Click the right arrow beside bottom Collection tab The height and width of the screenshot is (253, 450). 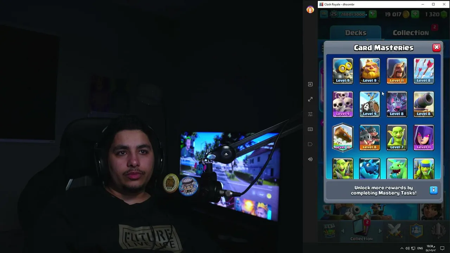(x=380, y=231)
